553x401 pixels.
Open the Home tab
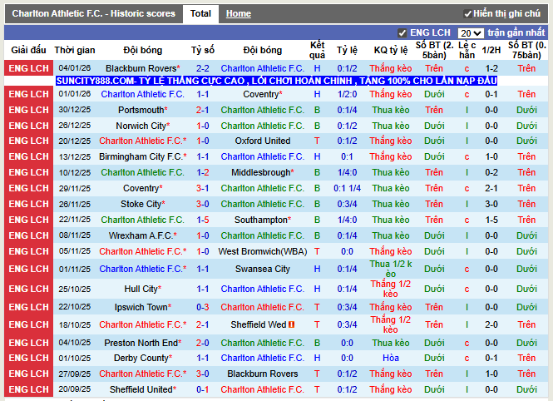click(239, 14)
